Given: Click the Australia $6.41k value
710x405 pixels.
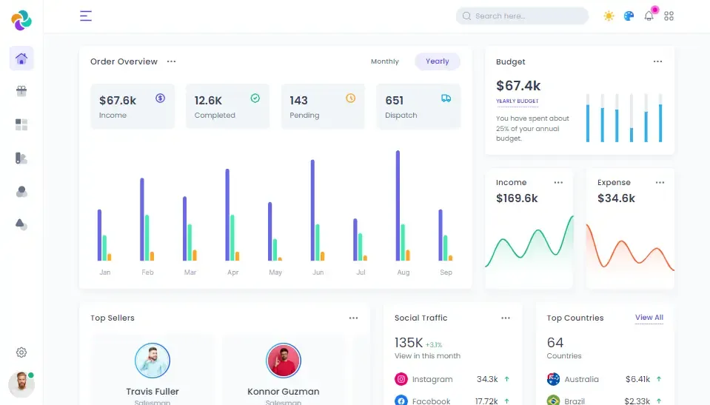Looking at the screenshot, I should pos(637,379).
